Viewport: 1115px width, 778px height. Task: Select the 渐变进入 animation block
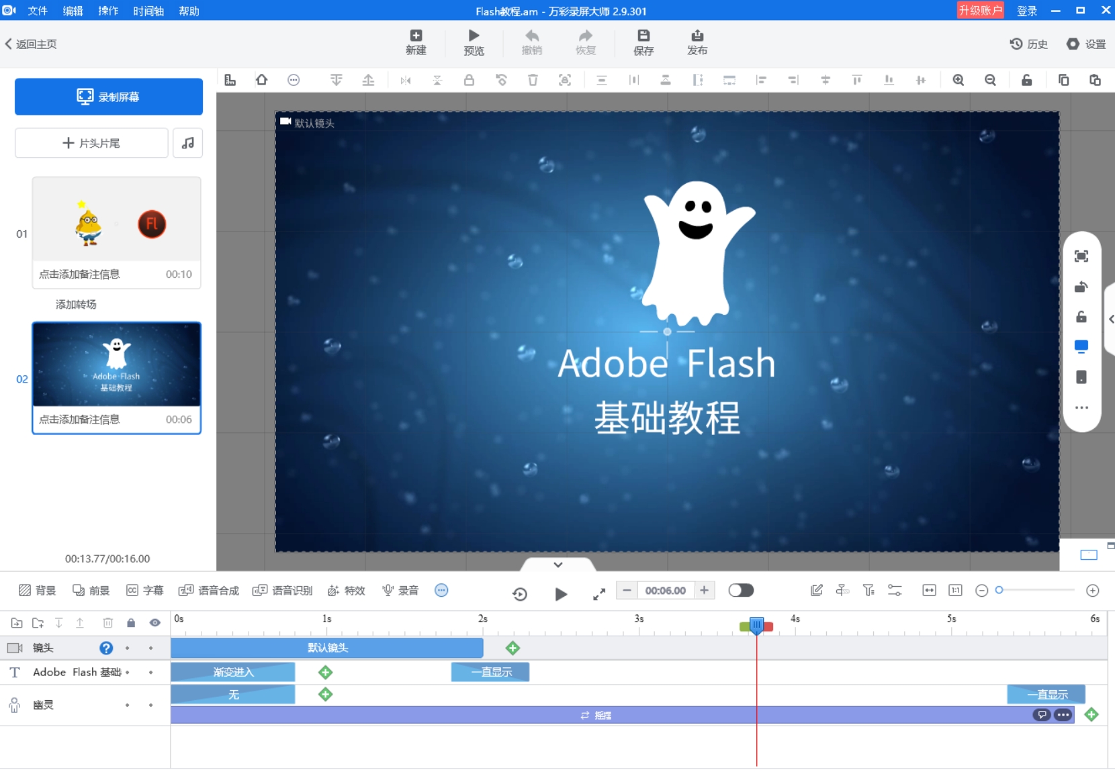click(x=233, y=672)
